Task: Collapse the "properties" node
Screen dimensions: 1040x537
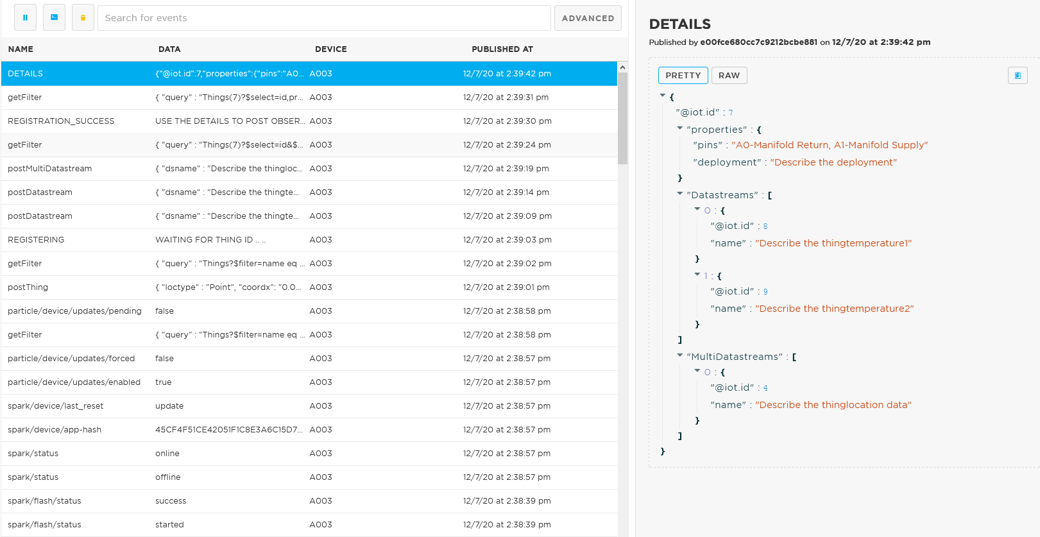Action: coord(680,128)
